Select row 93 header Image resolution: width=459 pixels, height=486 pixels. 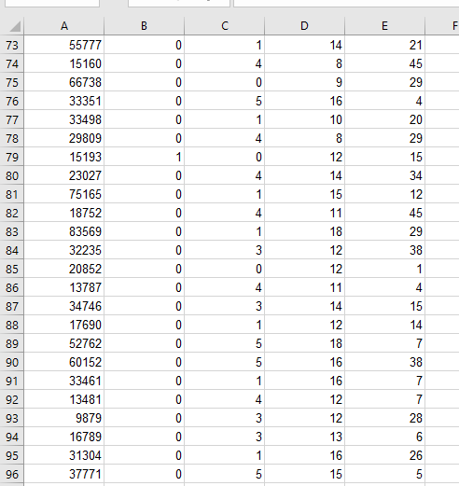click(12, 418)
